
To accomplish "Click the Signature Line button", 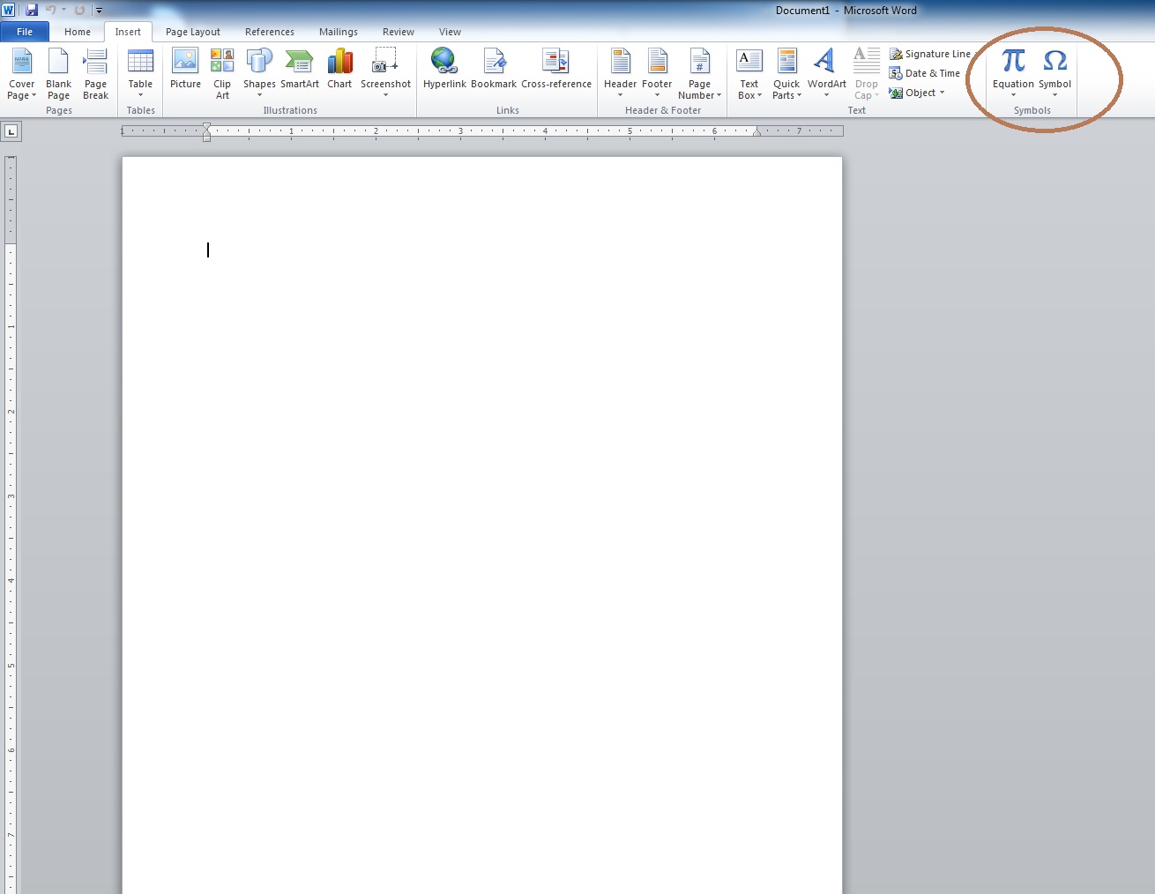I will 930,54.
